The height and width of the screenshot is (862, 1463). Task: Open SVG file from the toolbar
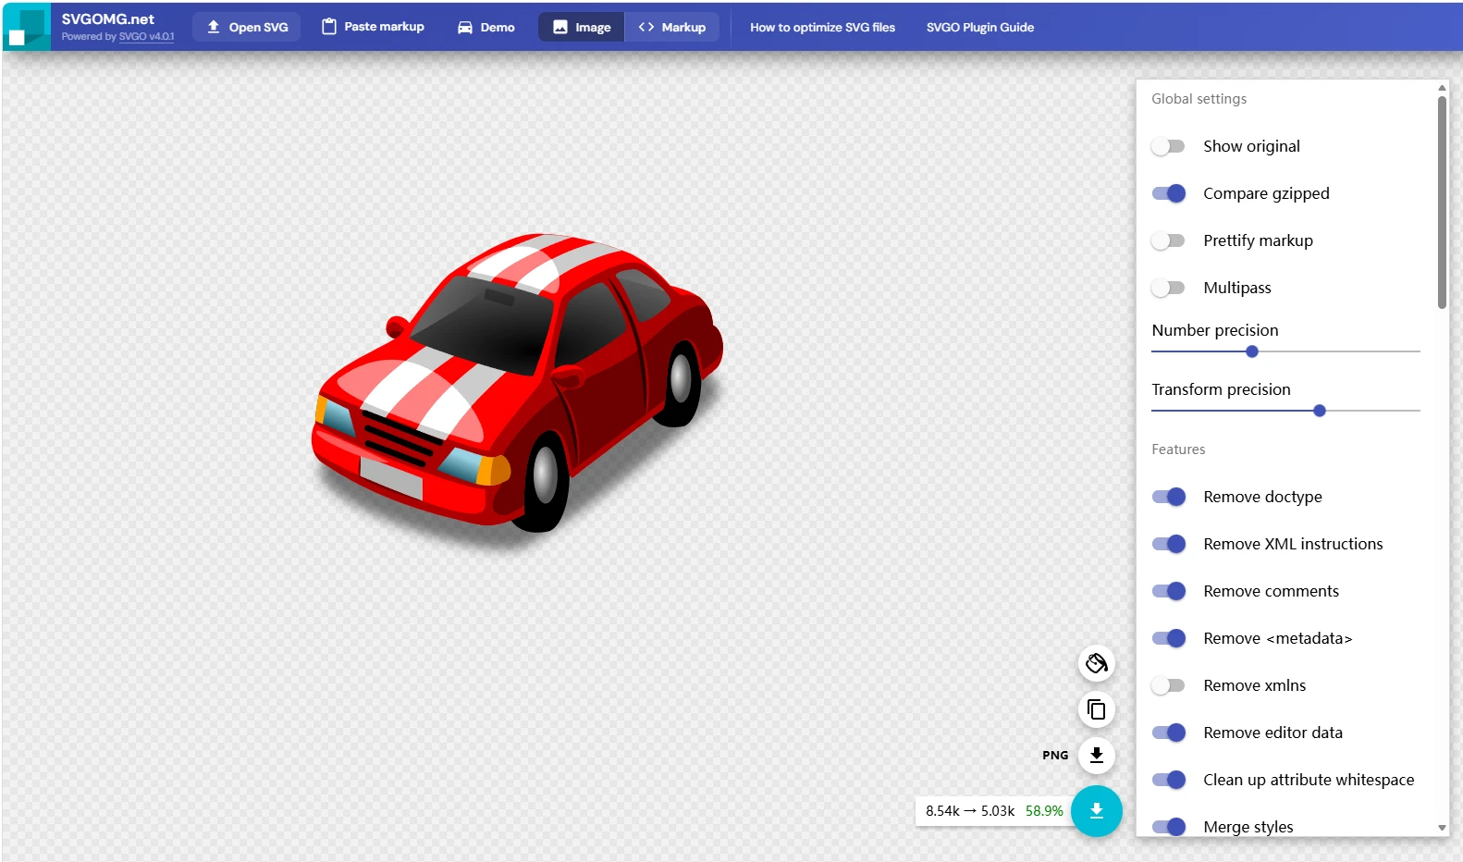coord(247,27)
